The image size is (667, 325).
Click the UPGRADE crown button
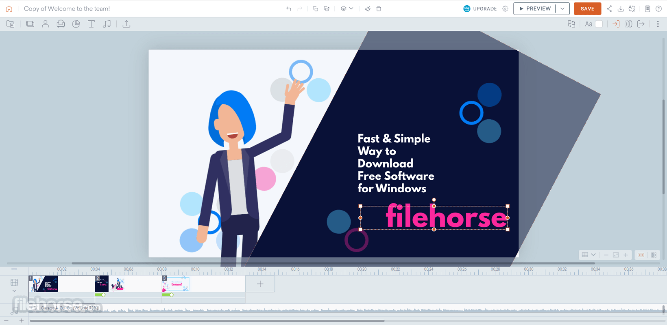pyautogui.click(x=480, y=9)
